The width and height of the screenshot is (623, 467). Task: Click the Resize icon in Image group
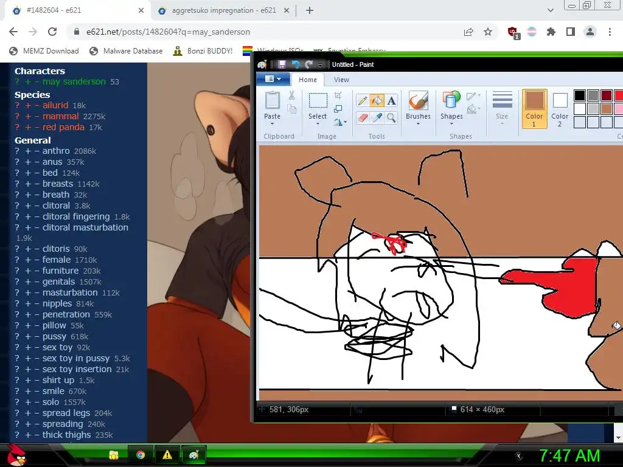[x=338, y=109]
